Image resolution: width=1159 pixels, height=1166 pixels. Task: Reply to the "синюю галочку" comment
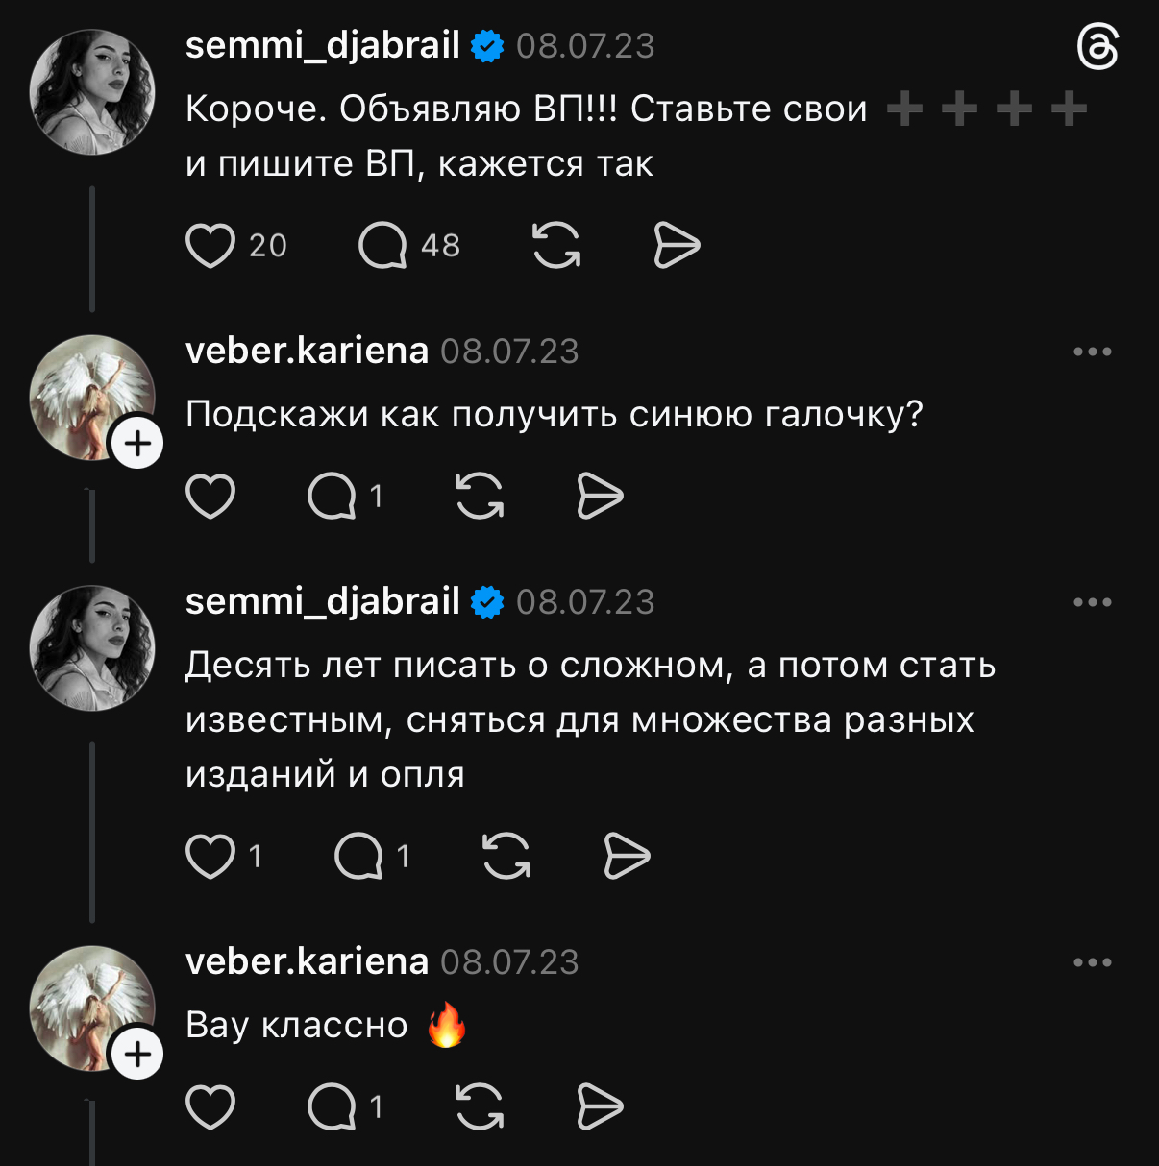coord(333,496)
